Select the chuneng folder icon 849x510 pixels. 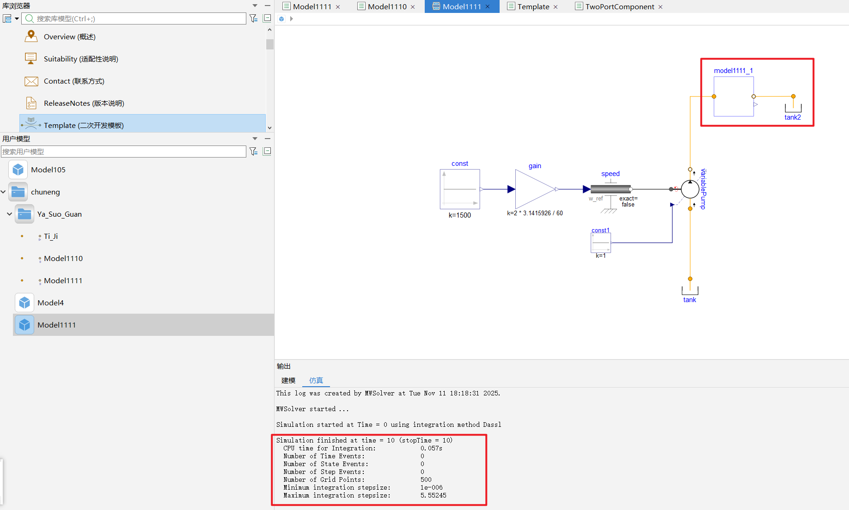point(18,192)
